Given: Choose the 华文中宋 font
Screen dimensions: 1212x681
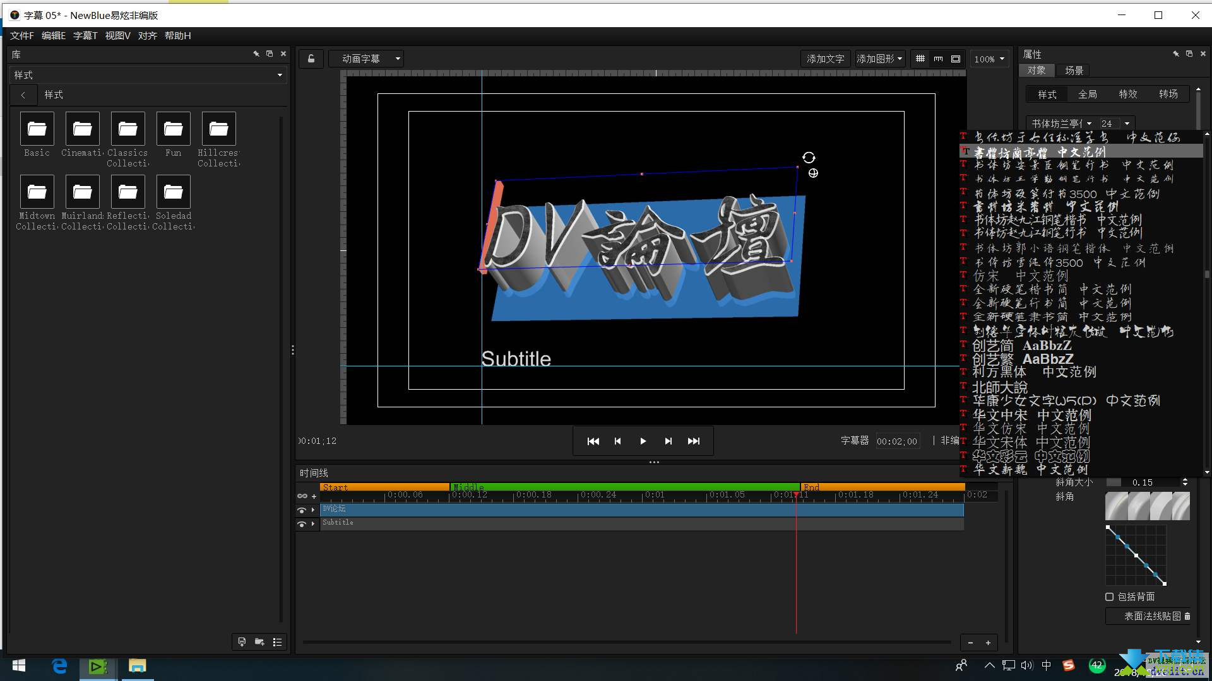Looking at the screenshot, I should pos(1081,415).
